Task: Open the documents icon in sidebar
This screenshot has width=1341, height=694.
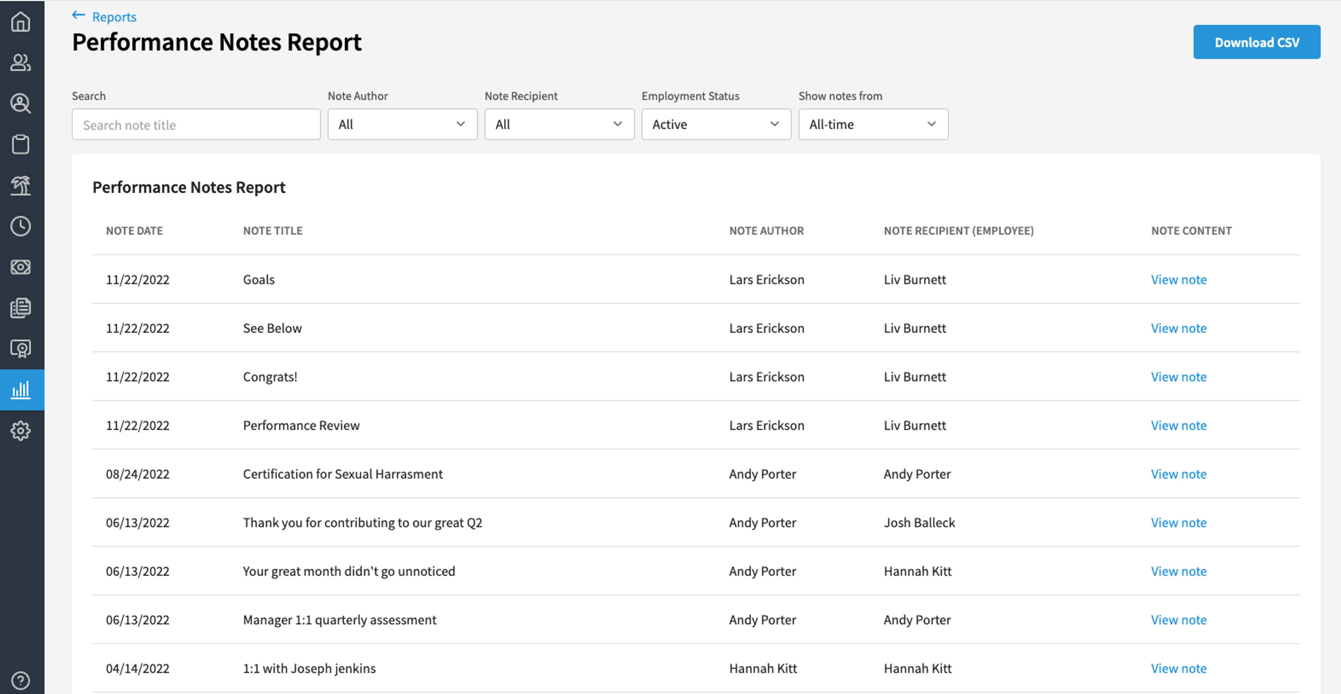Action: (x=21, y=308)
